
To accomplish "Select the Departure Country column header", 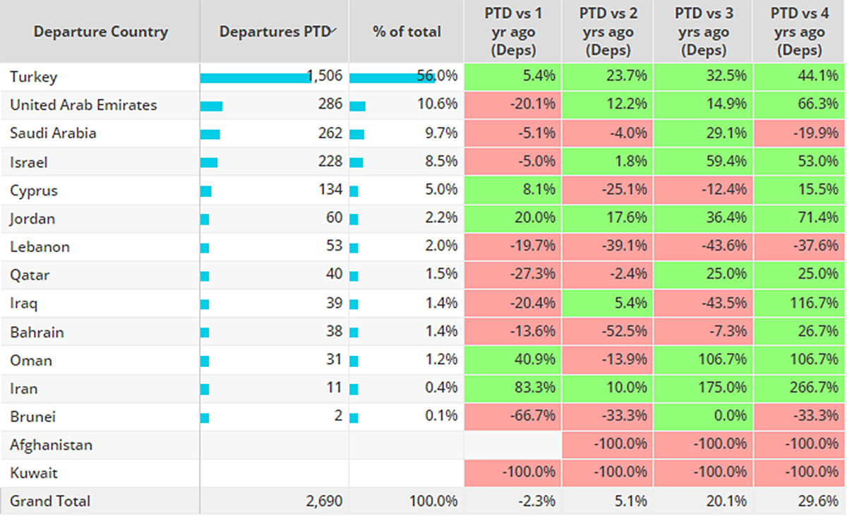I will coord(100,32).
